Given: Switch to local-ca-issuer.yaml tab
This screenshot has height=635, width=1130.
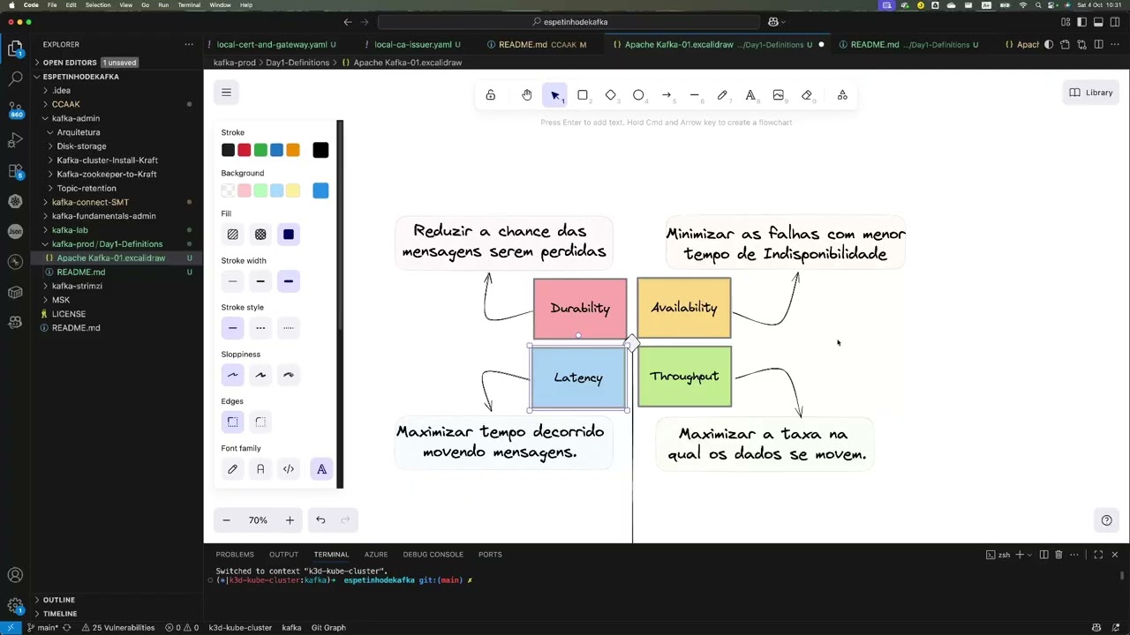Looking at the screenshot, I should 412,44.
